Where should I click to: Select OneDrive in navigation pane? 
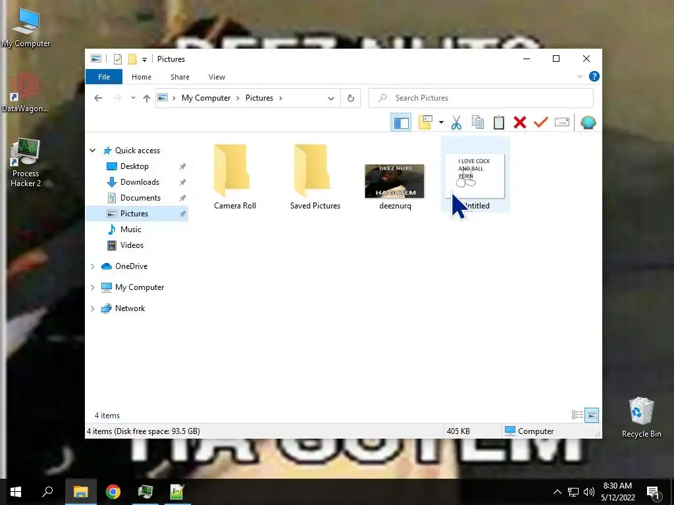(x=131, y=266)
